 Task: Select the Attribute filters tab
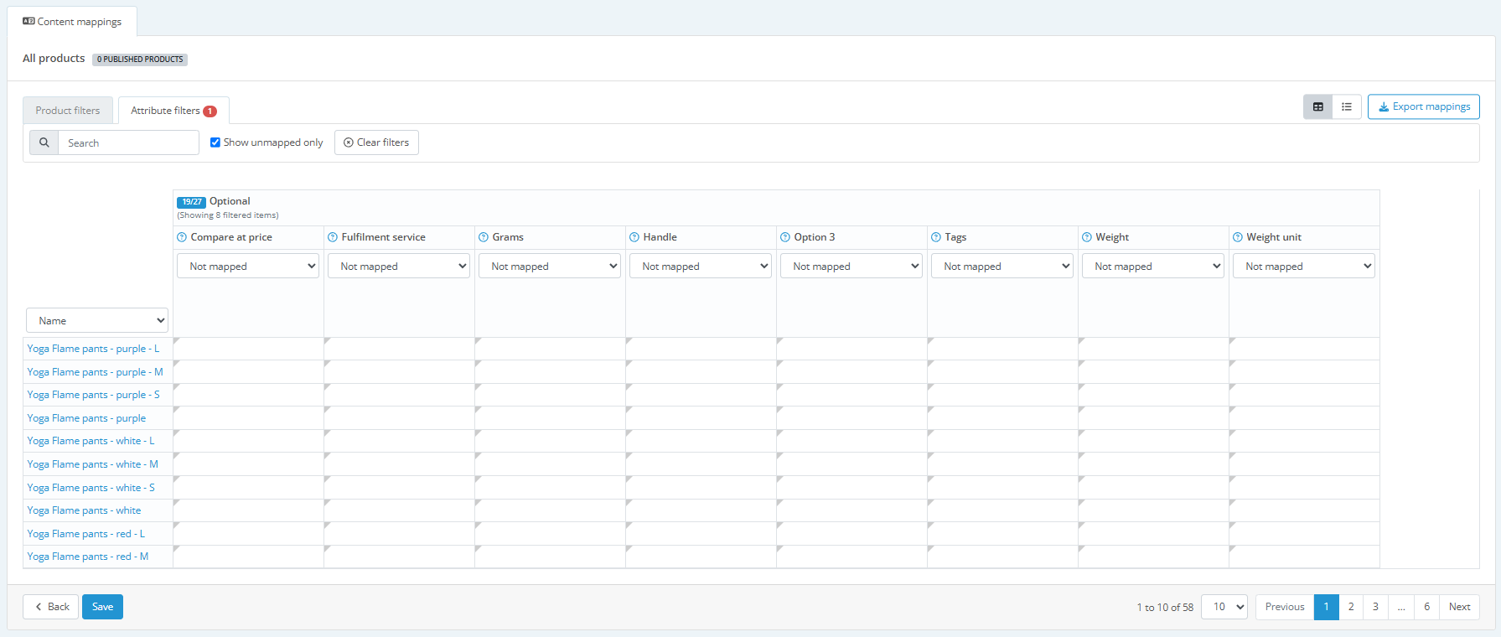[173, 111]
